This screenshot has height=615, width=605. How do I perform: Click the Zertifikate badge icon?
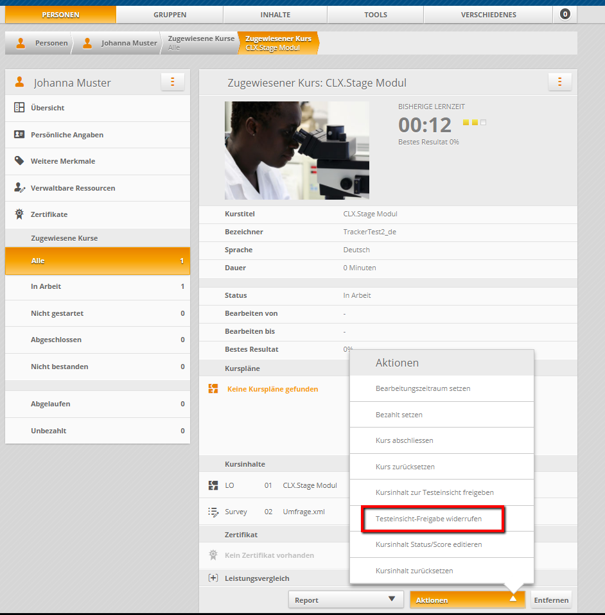[19, 214]
